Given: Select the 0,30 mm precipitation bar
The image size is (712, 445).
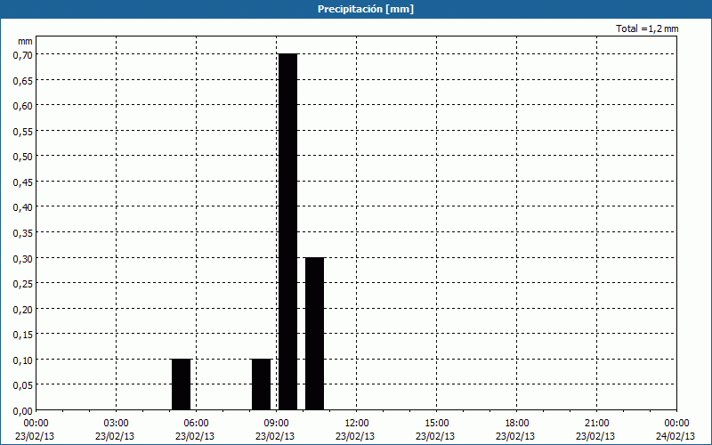Looking at the screenshot, I should tap(315, 334).
